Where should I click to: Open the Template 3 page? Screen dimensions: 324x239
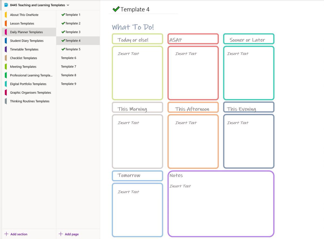78,32
